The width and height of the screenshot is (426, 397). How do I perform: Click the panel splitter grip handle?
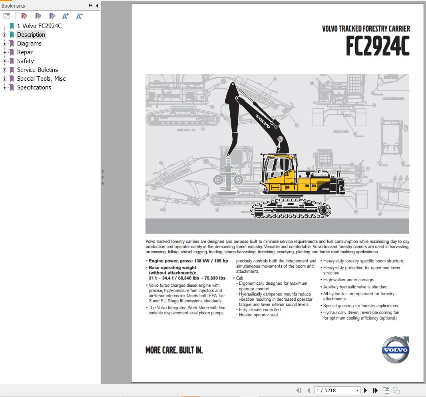point(103,177)
